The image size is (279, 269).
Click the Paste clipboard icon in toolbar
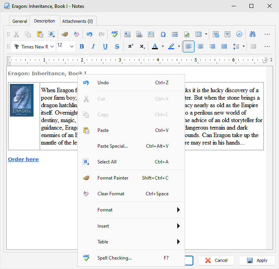(x=40, y=34)
